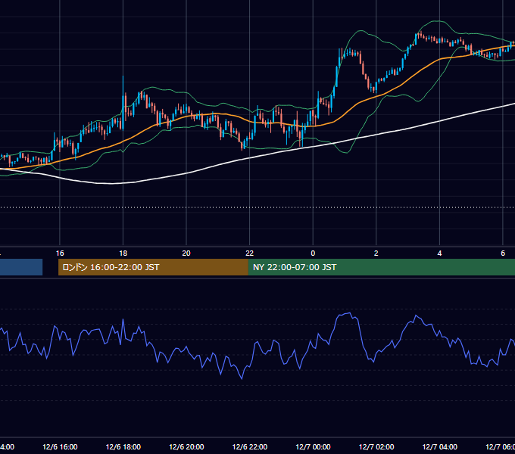Click the NY 22:00-07:00 JST session bar
Image resolution: width=515 pixels, height=454 pixels.
[x=381, y=267]
